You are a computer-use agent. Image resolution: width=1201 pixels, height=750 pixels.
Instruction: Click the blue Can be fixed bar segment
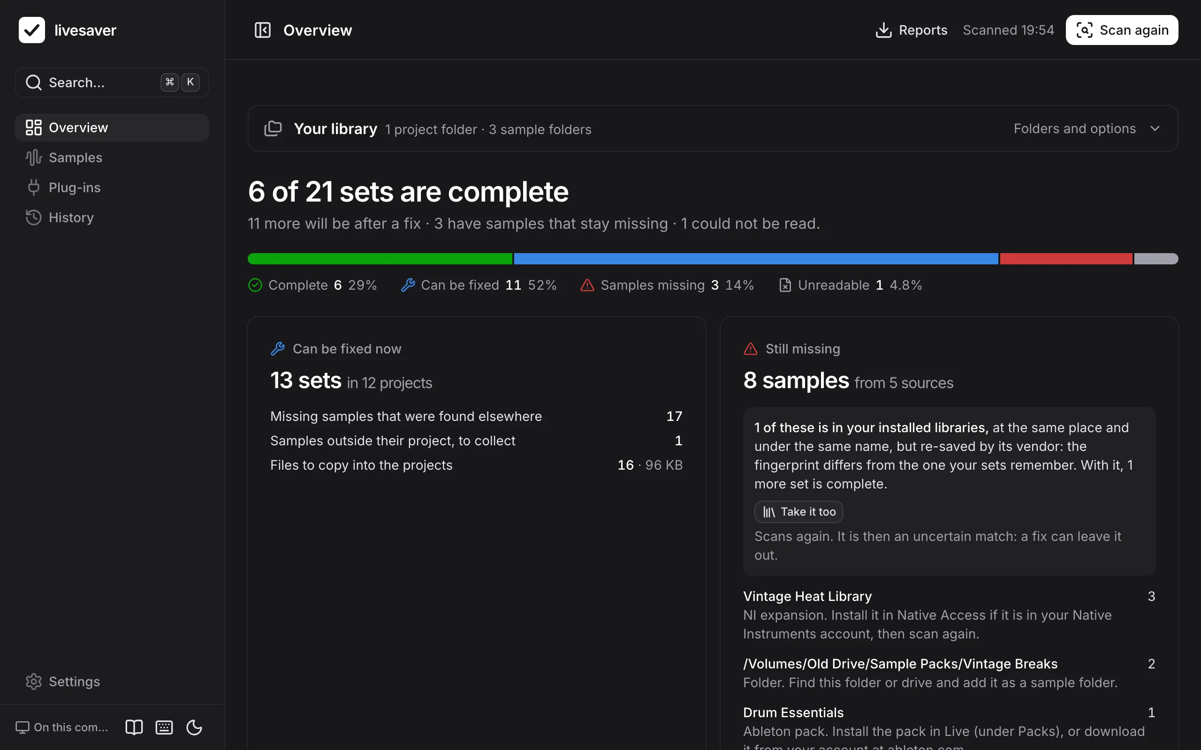point(756,258)
